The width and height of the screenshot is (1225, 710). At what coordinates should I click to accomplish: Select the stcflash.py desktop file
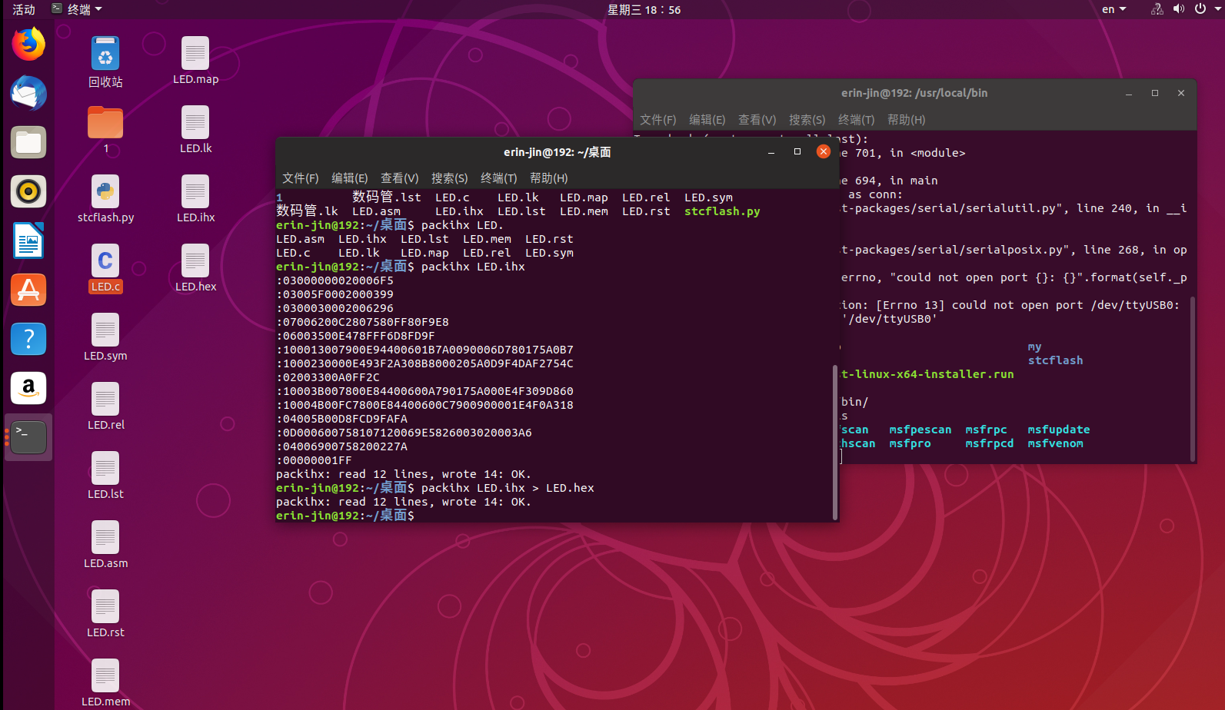(x=105, y=199)
